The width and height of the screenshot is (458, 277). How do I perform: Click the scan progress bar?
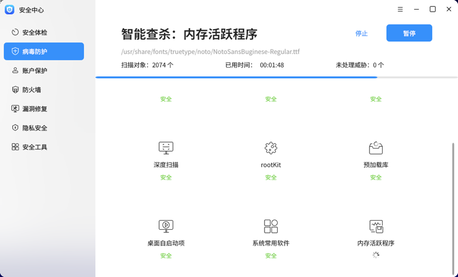(x=236, y=77)
